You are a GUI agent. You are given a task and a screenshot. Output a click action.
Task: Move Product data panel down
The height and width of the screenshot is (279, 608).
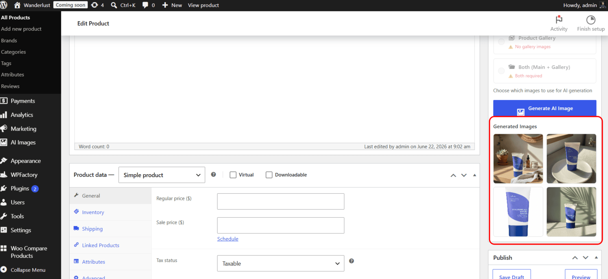click(x=464, y=175)
